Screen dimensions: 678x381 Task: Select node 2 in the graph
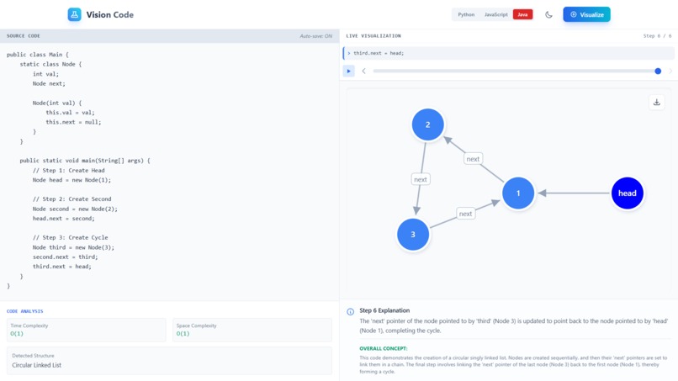click(427, 124)
